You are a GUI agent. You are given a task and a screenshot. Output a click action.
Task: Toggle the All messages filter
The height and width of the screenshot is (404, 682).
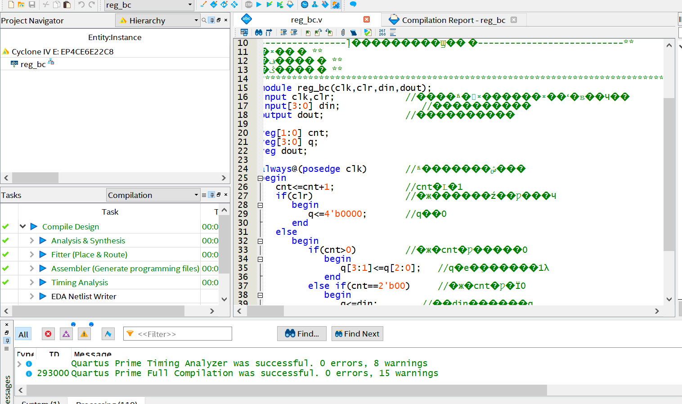[x=23, y=334]
